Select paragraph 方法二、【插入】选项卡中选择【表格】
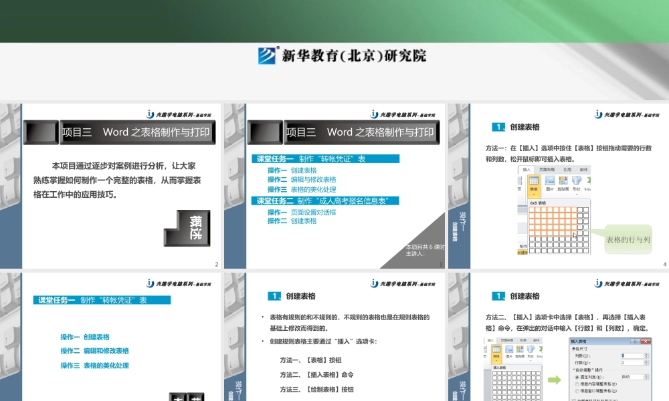 coord(567,323)
